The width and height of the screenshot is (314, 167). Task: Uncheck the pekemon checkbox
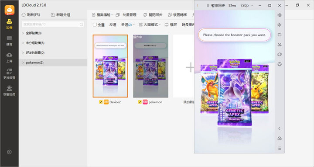(140, 102)
